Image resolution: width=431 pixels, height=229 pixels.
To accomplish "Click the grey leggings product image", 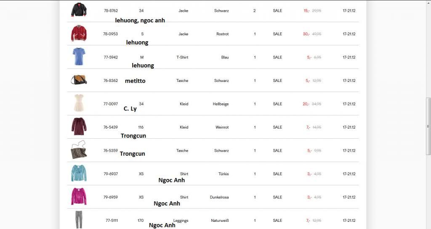I will pos(79,219).
